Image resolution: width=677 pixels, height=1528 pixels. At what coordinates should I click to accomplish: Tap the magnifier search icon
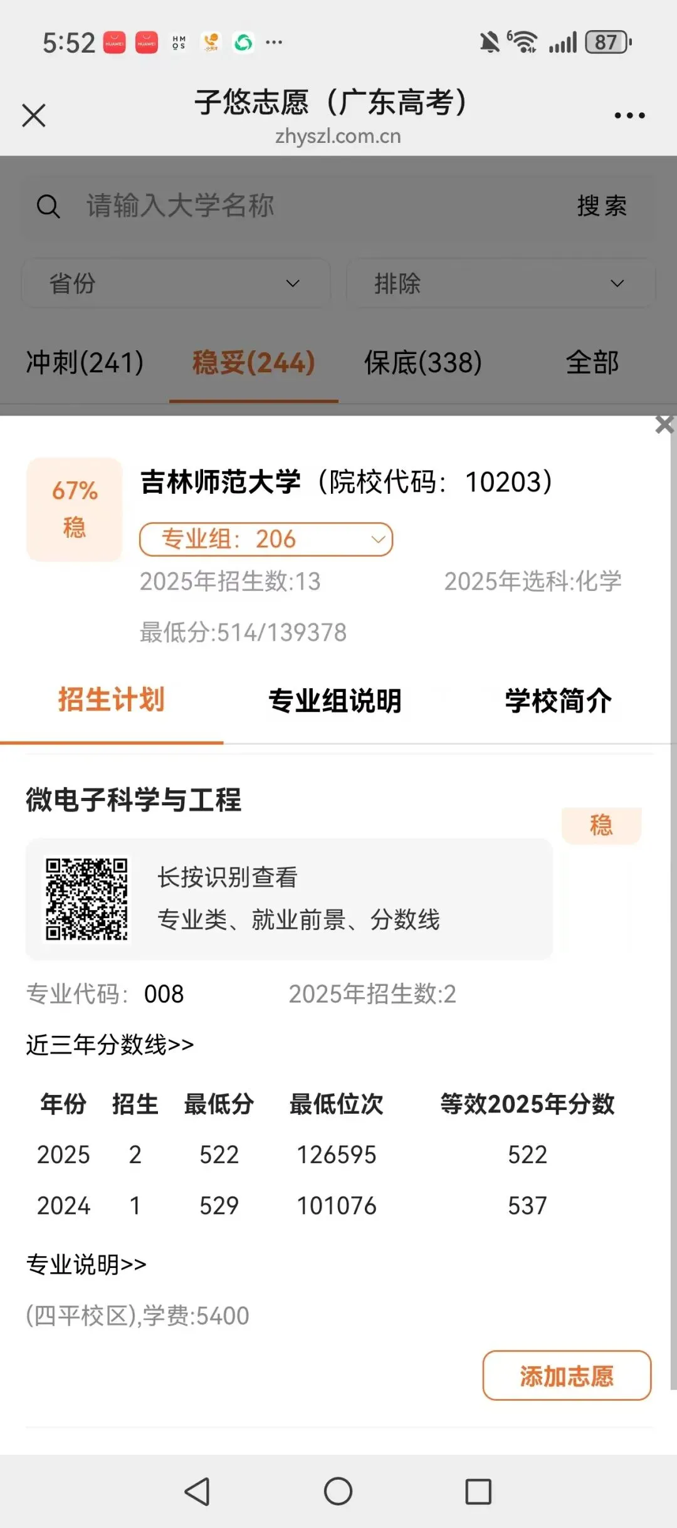(48, 206)
